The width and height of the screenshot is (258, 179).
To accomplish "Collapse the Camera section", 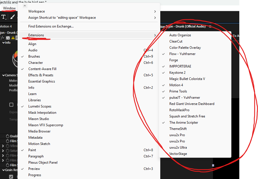I will (x=3, y=75).
